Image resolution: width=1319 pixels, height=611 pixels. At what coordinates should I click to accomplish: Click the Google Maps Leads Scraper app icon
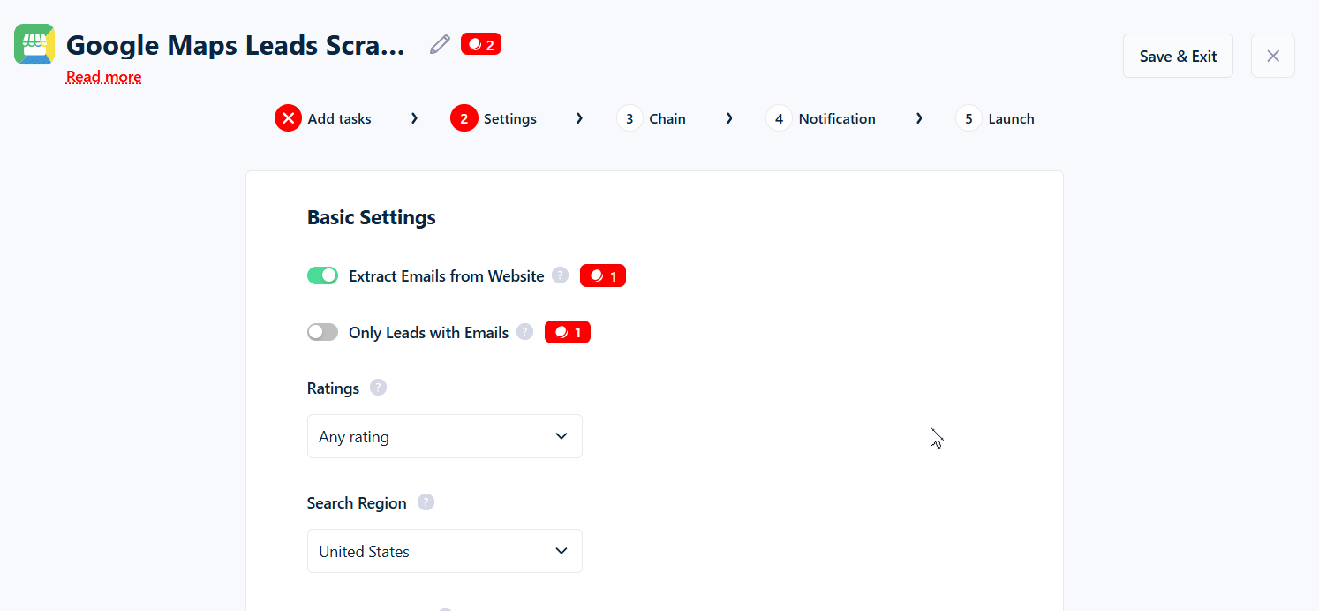point(34,44)
